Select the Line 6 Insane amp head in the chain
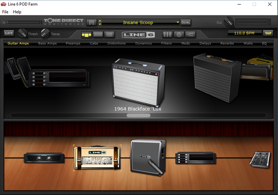The image size is (278, 195). [97, 158]
